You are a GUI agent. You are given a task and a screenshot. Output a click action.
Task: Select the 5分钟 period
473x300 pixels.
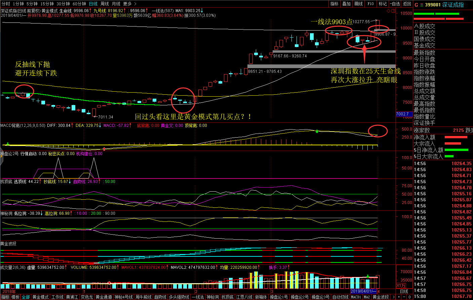click(32, 4)
